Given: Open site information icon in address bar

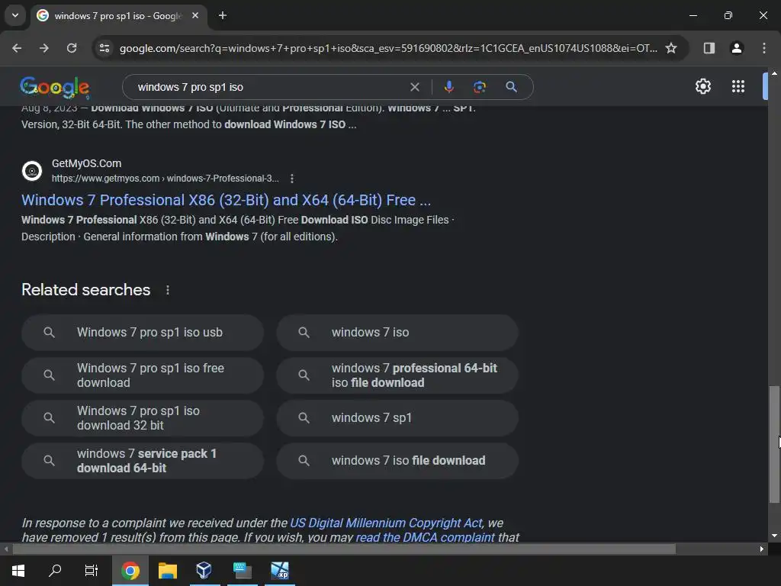Looking at the screenshot, I should pos(104,48).
